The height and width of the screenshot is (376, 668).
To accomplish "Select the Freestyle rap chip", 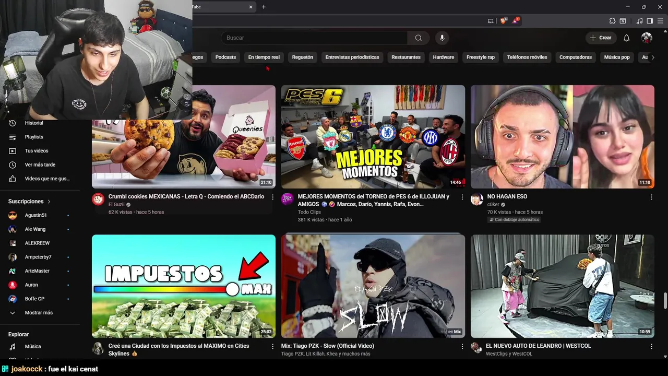I will pyautogui.click(x=481, y=57).
